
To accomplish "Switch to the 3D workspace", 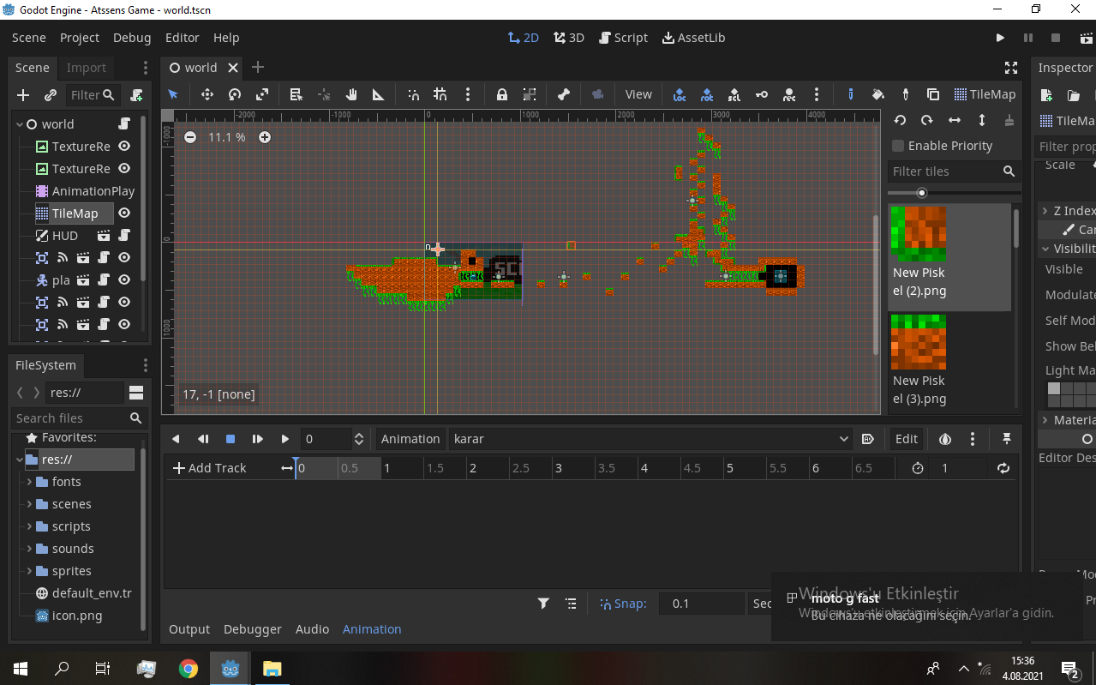I will click(x=569, y=38).
